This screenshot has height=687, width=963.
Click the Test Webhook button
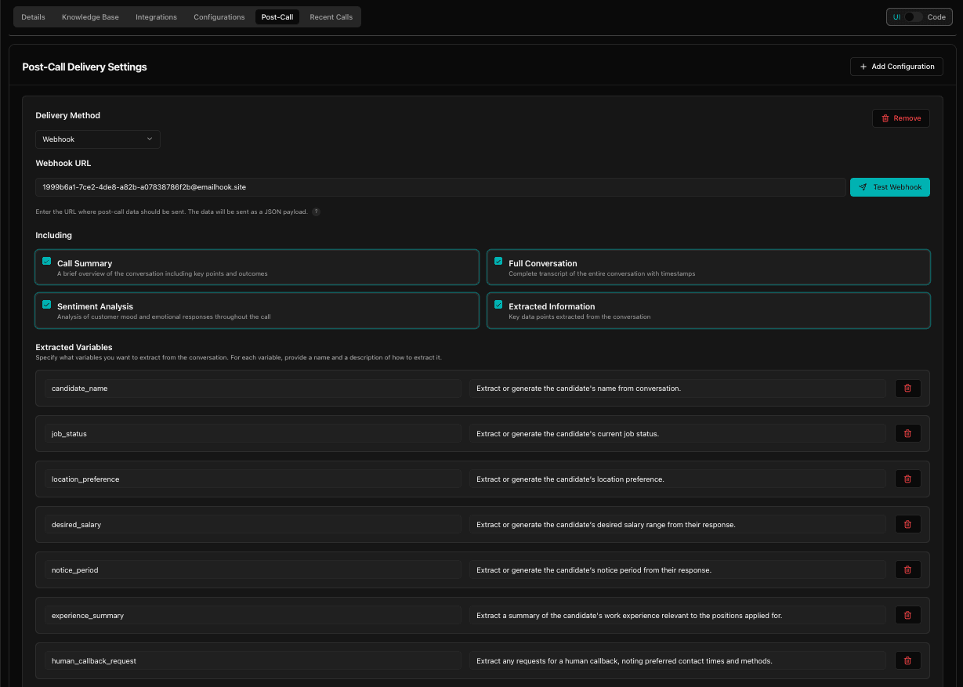(889, 187)
